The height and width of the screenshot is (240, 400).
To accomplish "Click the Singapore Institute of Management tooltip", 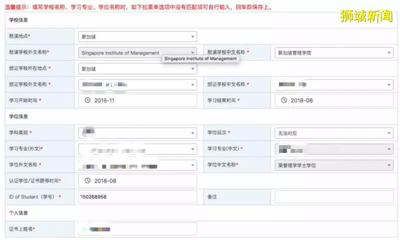I will pos(200,58).
